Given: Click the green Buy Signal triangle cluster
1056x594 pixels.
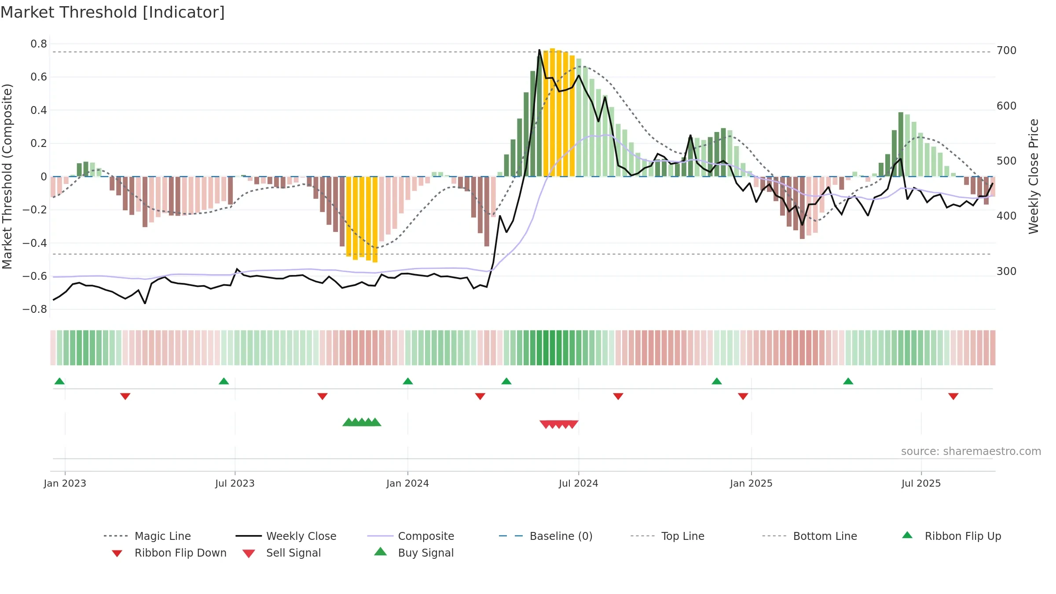Looking at the screenshot, I should 362,422.
